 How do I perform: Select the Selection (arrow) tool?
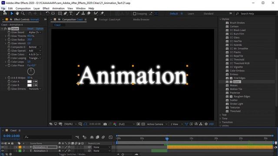pyautogui.click(x=12, y=13)
